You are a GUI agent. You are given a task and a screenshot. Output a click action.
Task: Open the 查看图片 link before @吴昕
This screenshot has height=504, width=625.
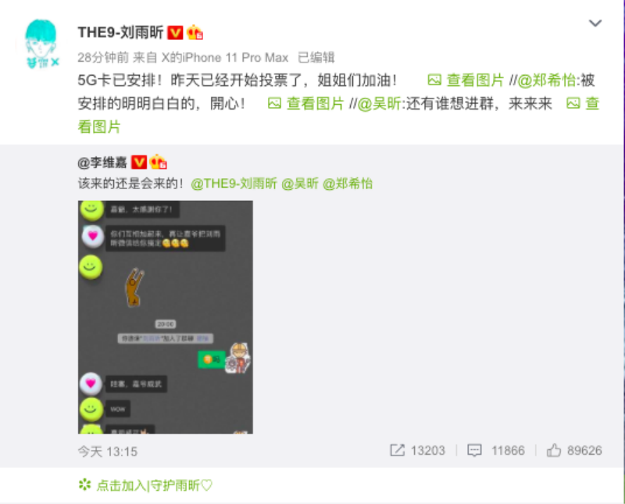click(x=306, y=104)
